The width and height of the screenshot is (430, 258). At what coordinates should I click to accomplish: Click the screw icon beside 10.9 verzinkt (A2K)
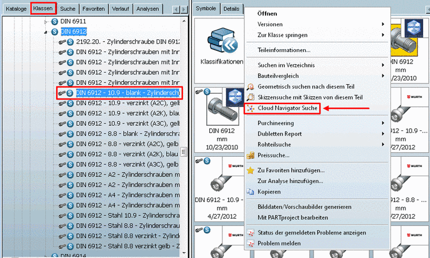tap(62, 113)
